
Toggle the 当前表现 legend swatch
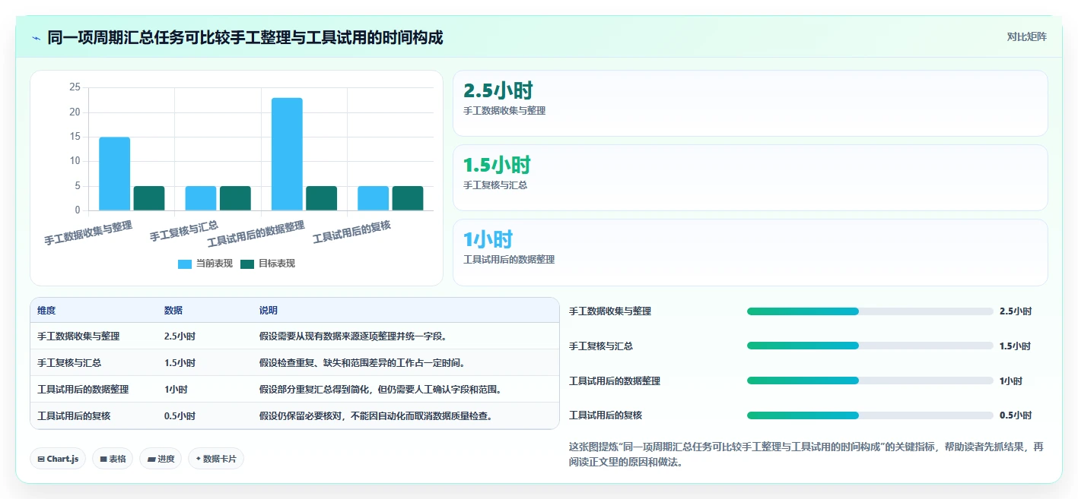tap(185, 264)
